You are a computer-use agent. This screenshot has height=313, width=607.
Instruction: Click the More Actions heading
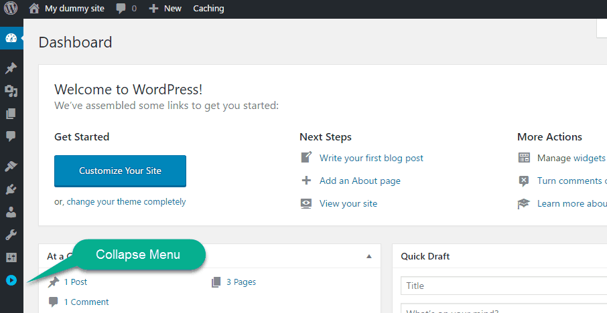549,137
